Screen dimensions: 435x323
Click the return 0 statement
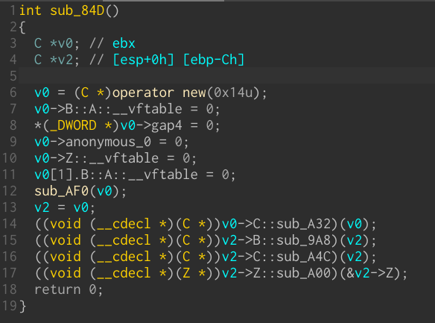(x=69, y=289)
